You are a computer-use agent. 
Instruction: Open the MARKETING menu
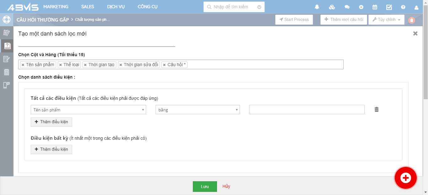tap(56, 7)
